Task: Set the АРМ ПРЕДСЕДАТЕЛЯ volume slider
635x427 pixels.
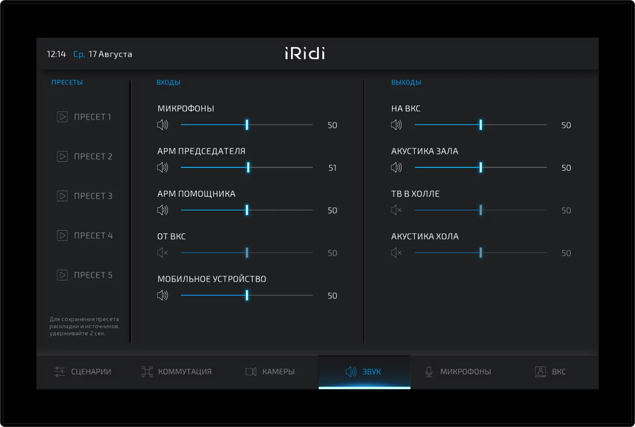Action: pos(248,167)
